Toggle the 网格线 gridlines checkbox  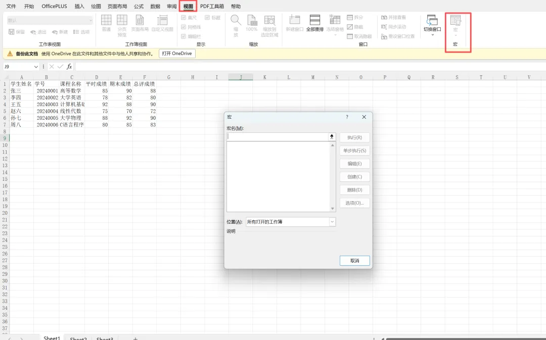pos(184,27)
